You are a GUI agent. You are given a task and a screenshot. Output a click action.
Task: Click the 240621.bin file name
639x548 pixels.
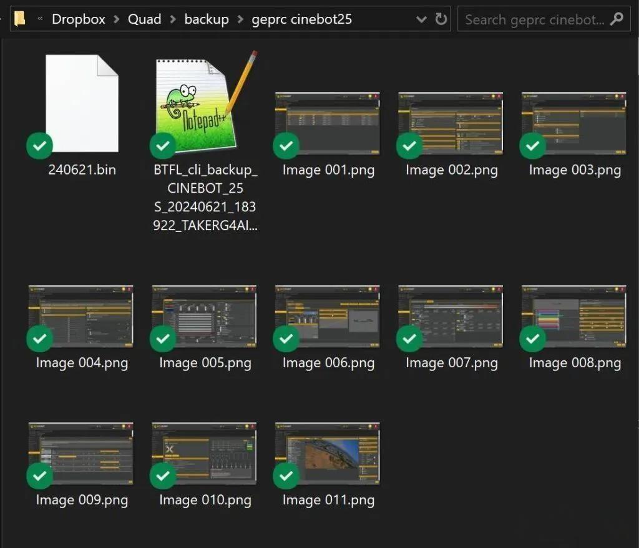(82, 170)
